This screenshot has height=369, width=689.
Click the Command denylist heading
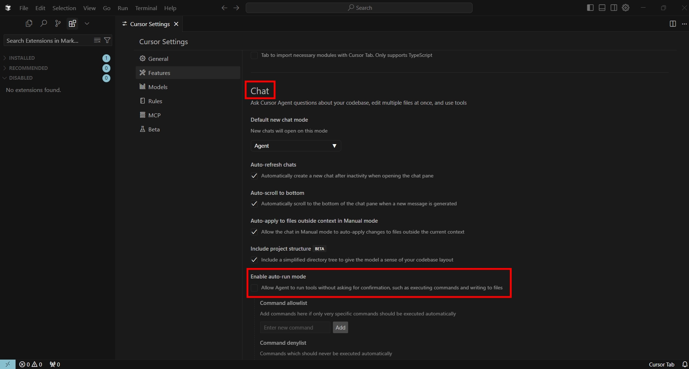(283, 343)
